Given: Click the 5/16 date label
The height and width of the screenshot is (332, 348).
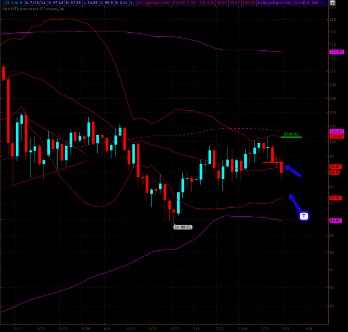Looking at the screenshot, I should (x=41, y=329).
